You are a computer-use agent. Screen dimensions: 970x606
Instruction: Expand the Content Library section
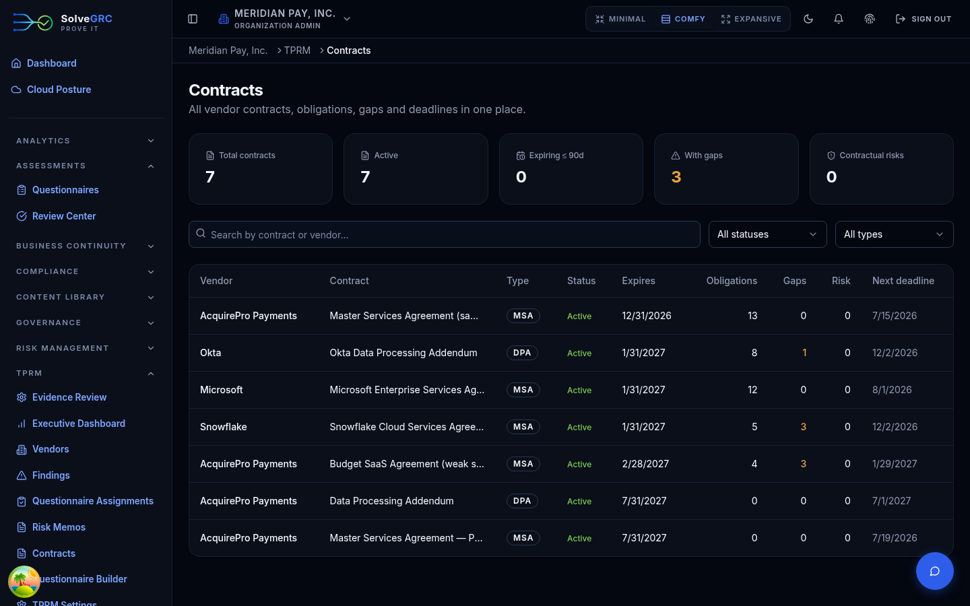86,297
